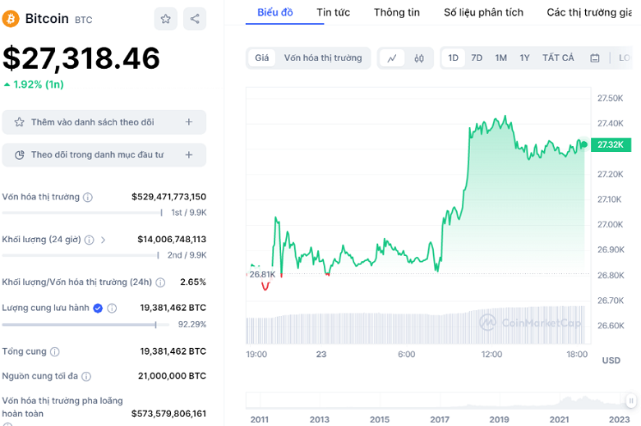Screen dimensions: 641x426
Task: Click the star favorite icon beside Bitcoin
Action: (x=166, y=19)
